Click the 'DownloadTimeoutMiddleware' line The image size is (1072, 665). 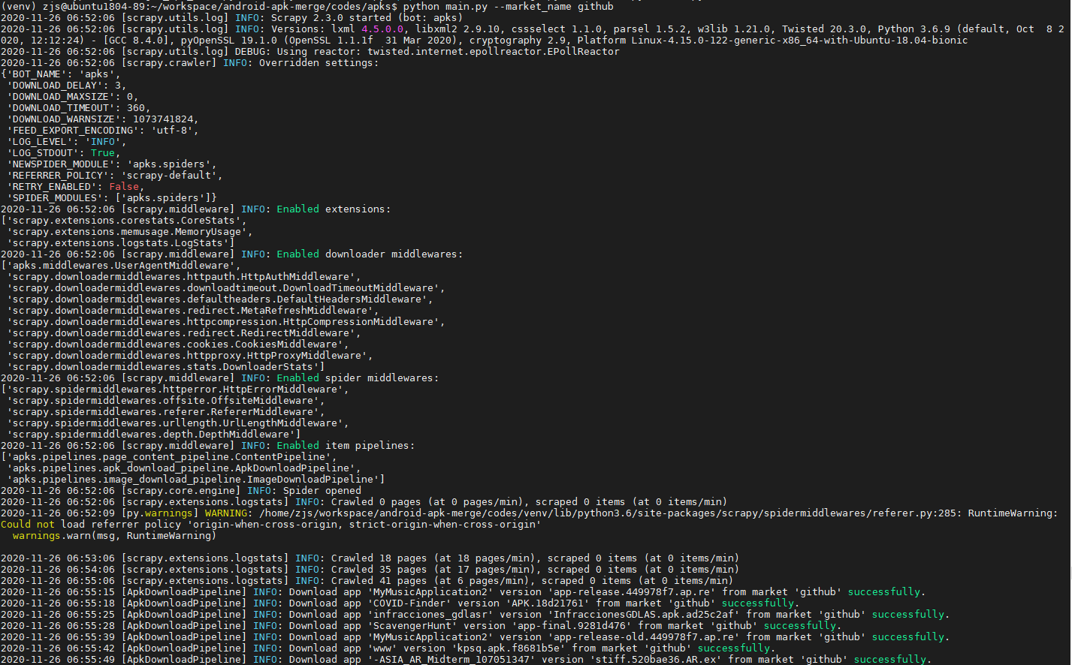[x=226, y=288]
